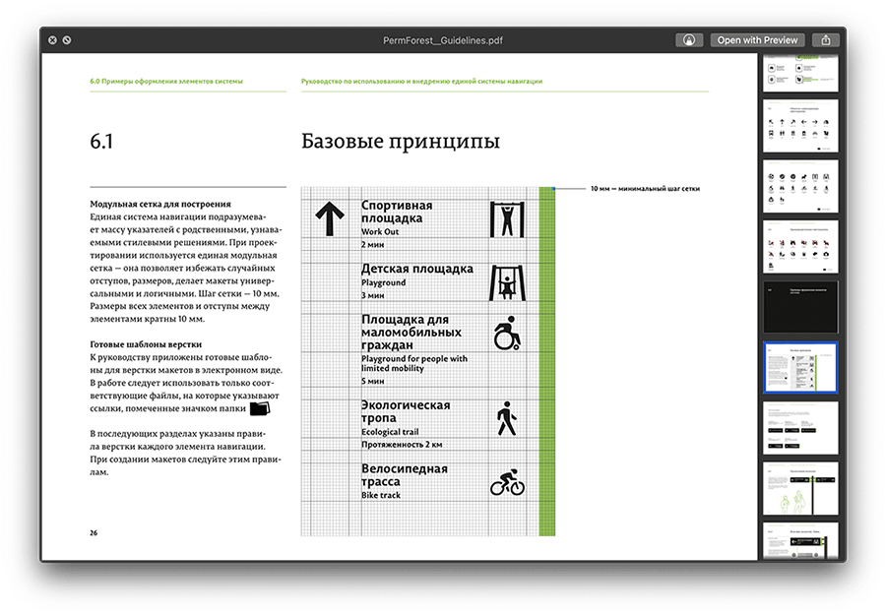Click the full-screen expand icon beside close
This screenshot has width=886, height=615.
click(x=66, y=40)
